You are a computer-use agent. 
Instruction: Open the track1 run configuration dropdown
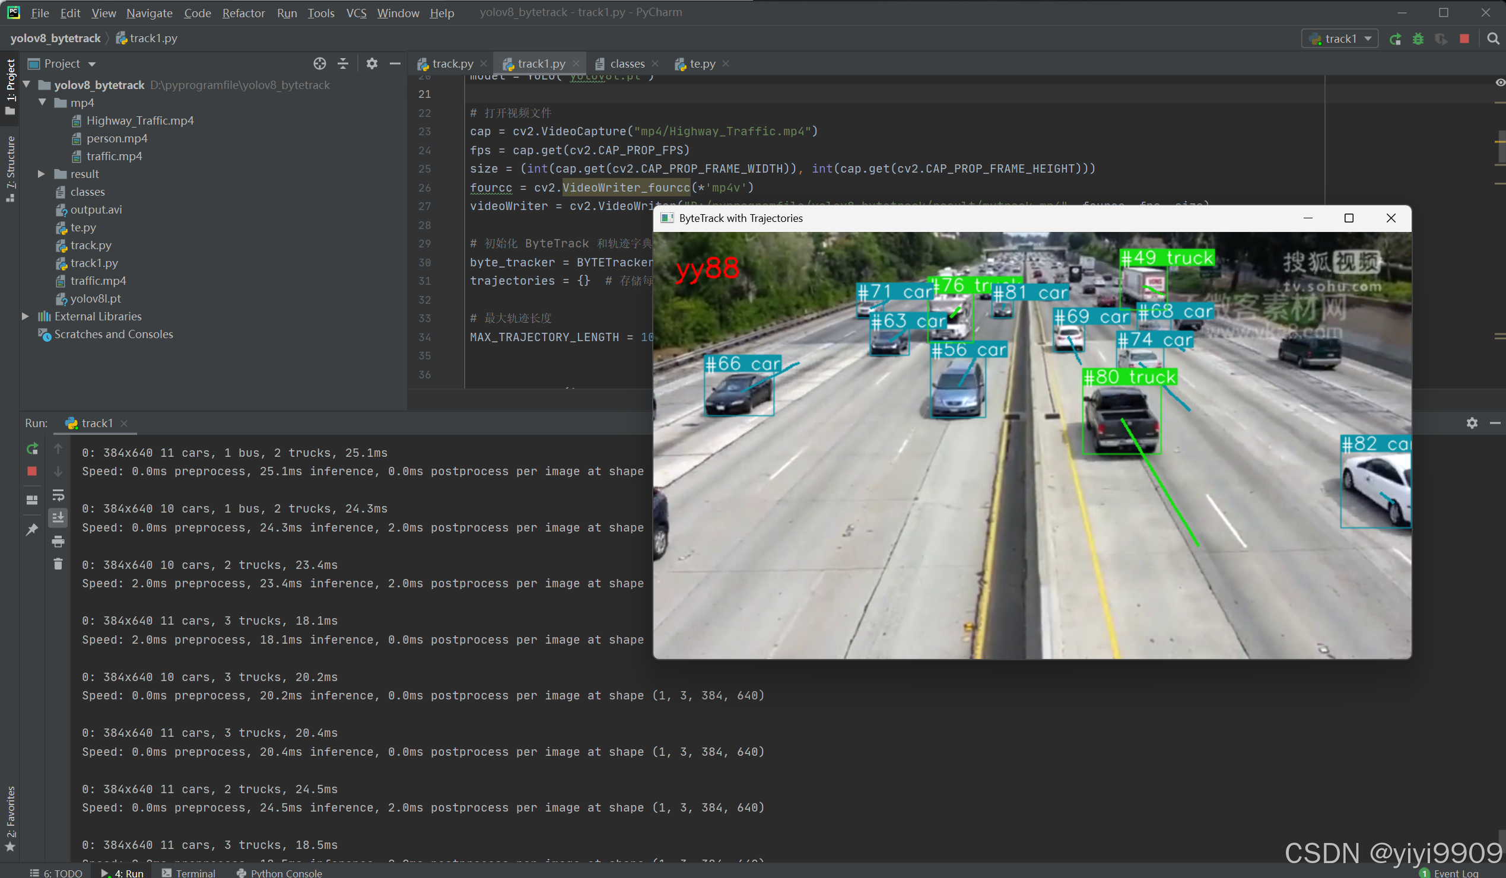click(1340, 39)
